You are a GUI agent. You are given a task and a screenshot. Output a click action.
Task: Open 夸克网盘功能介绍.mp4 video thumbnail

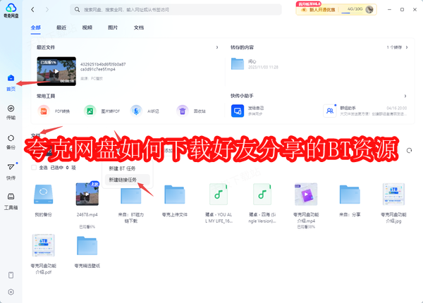click(x=306, y=194)
